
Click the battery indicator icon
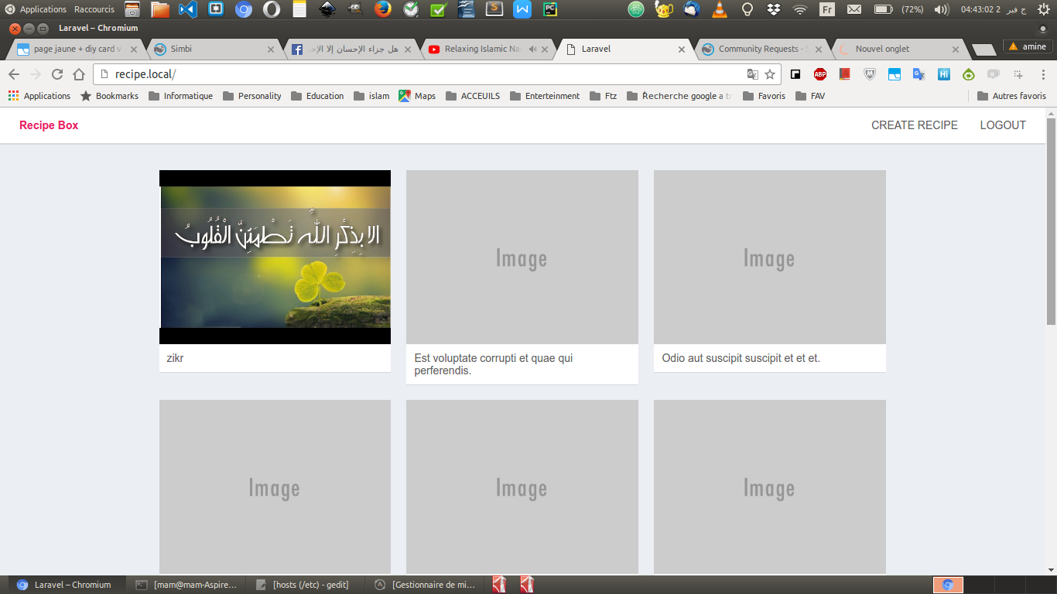click(882, 9)
